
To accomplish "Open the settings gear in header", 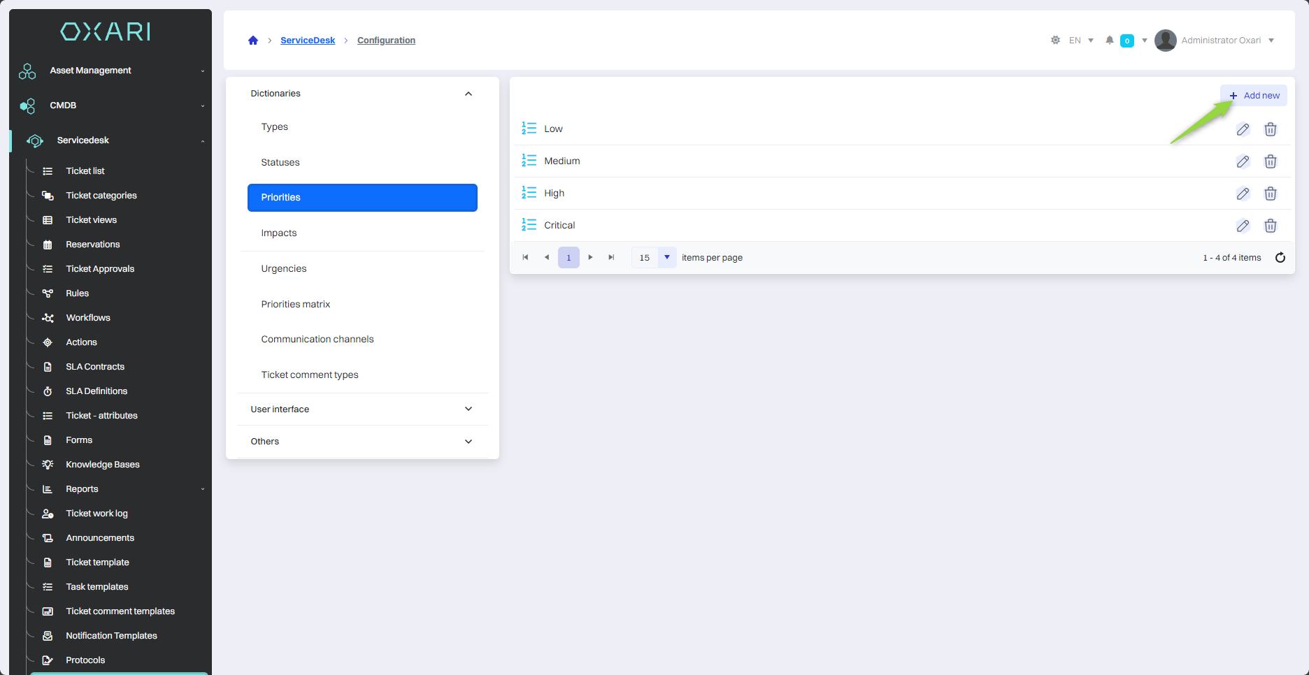I will click(1055, 41).
